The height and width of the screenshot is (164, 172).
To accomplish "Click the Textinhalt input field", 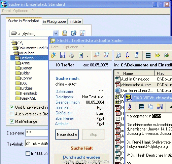I will point(37,143).
